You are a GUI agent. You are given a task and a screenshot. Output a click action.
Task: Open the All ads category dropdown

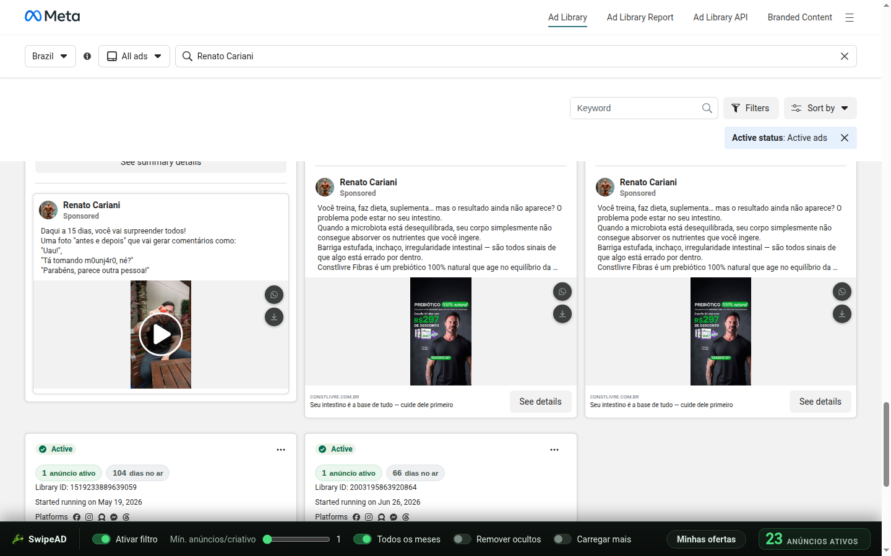pyautogui.click(x=134, y=56)
